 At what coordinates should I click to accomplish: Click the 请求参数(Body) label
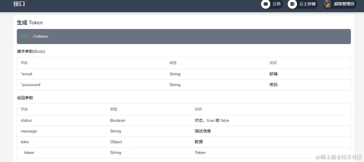coord(31,52)
